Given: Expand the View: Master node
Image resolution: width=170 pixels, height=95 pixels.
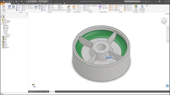Looking at the screenshot, I should point(2,22).
